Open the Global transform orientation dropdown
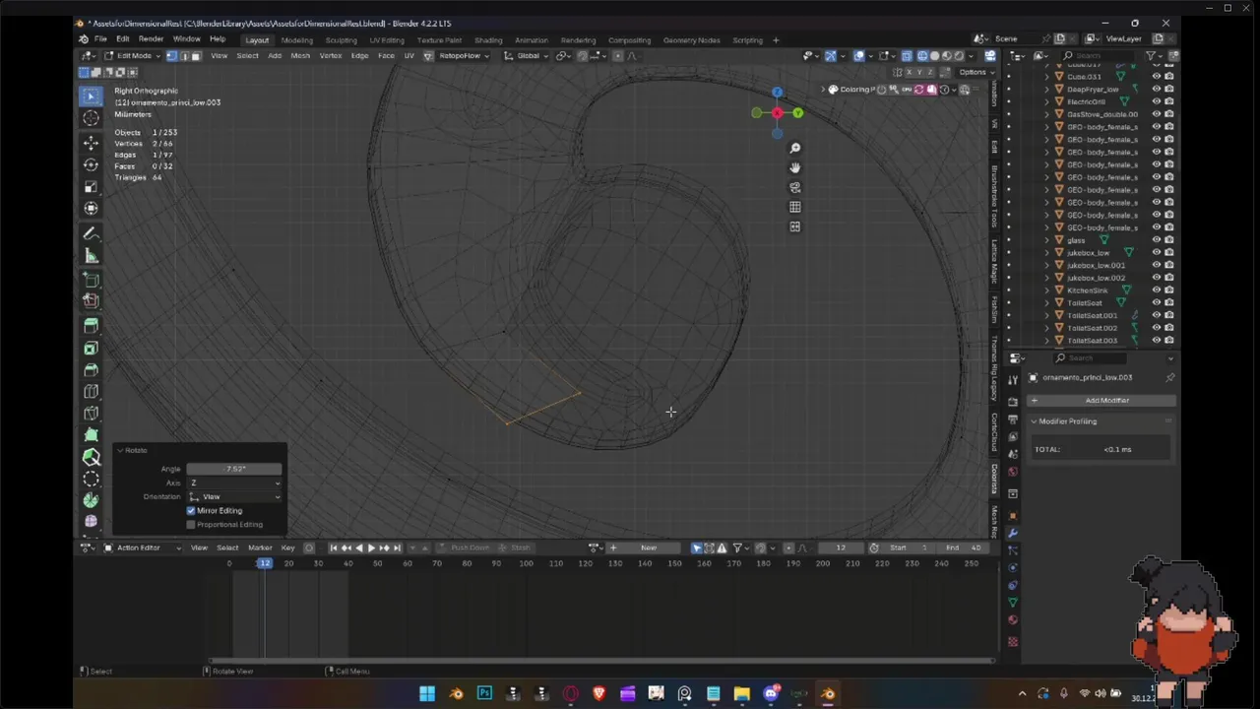This screenshot has width=1260, height=709. pyautogui.click(x=528, y=55)
